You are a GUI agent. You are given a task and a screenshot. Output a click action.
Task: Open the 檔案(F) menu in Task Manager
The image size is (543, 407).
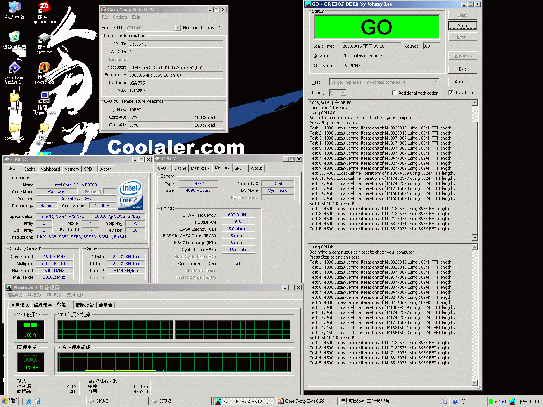coord(15,295)
